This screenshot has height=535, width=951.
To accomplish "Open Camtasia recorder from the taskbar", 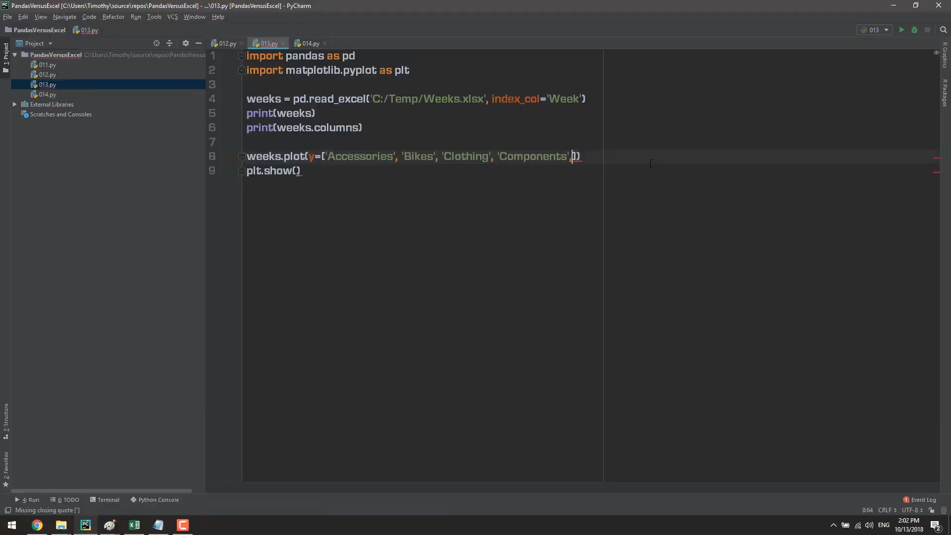I will [183, 525].
